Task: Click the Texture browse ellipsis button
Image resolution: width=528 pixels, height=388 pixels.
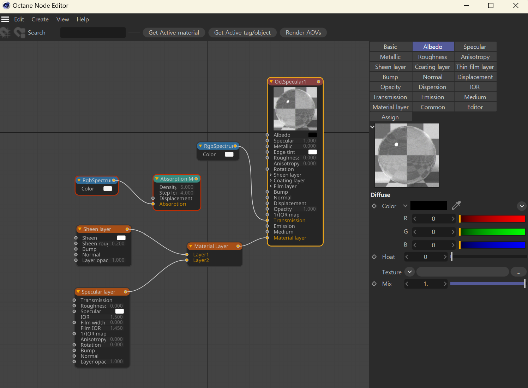Action: (x=518, y=272)
